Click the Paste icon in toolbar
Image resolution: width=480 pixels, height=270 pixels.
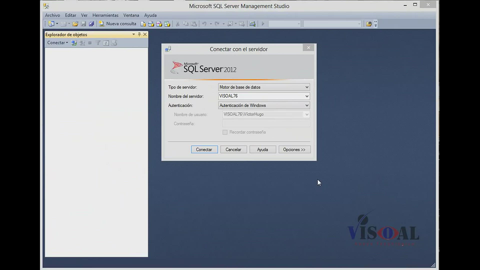194,24
